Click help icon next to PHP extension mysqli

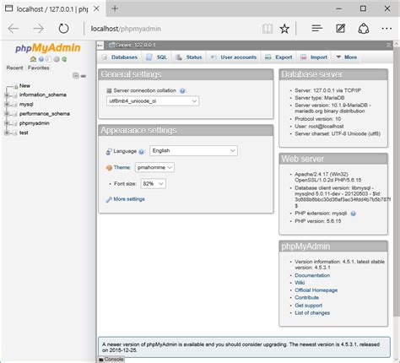coord(354,214)
